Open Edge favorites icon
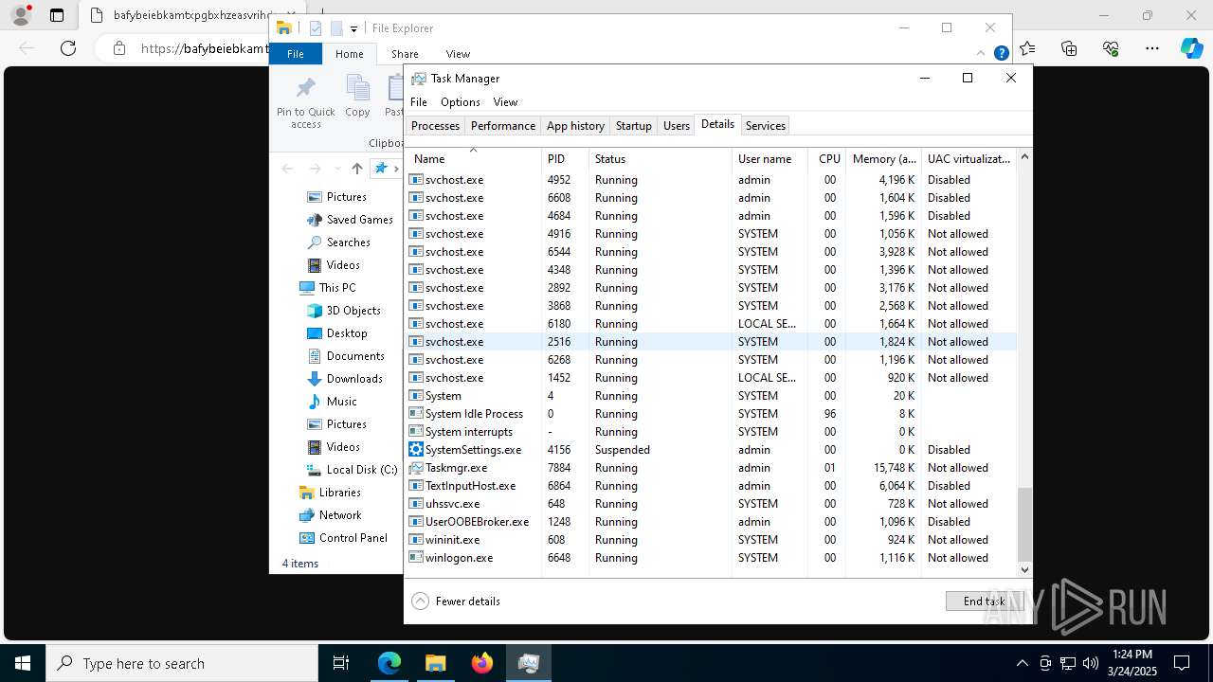1213x682 pixels. tap(1028, 48)
